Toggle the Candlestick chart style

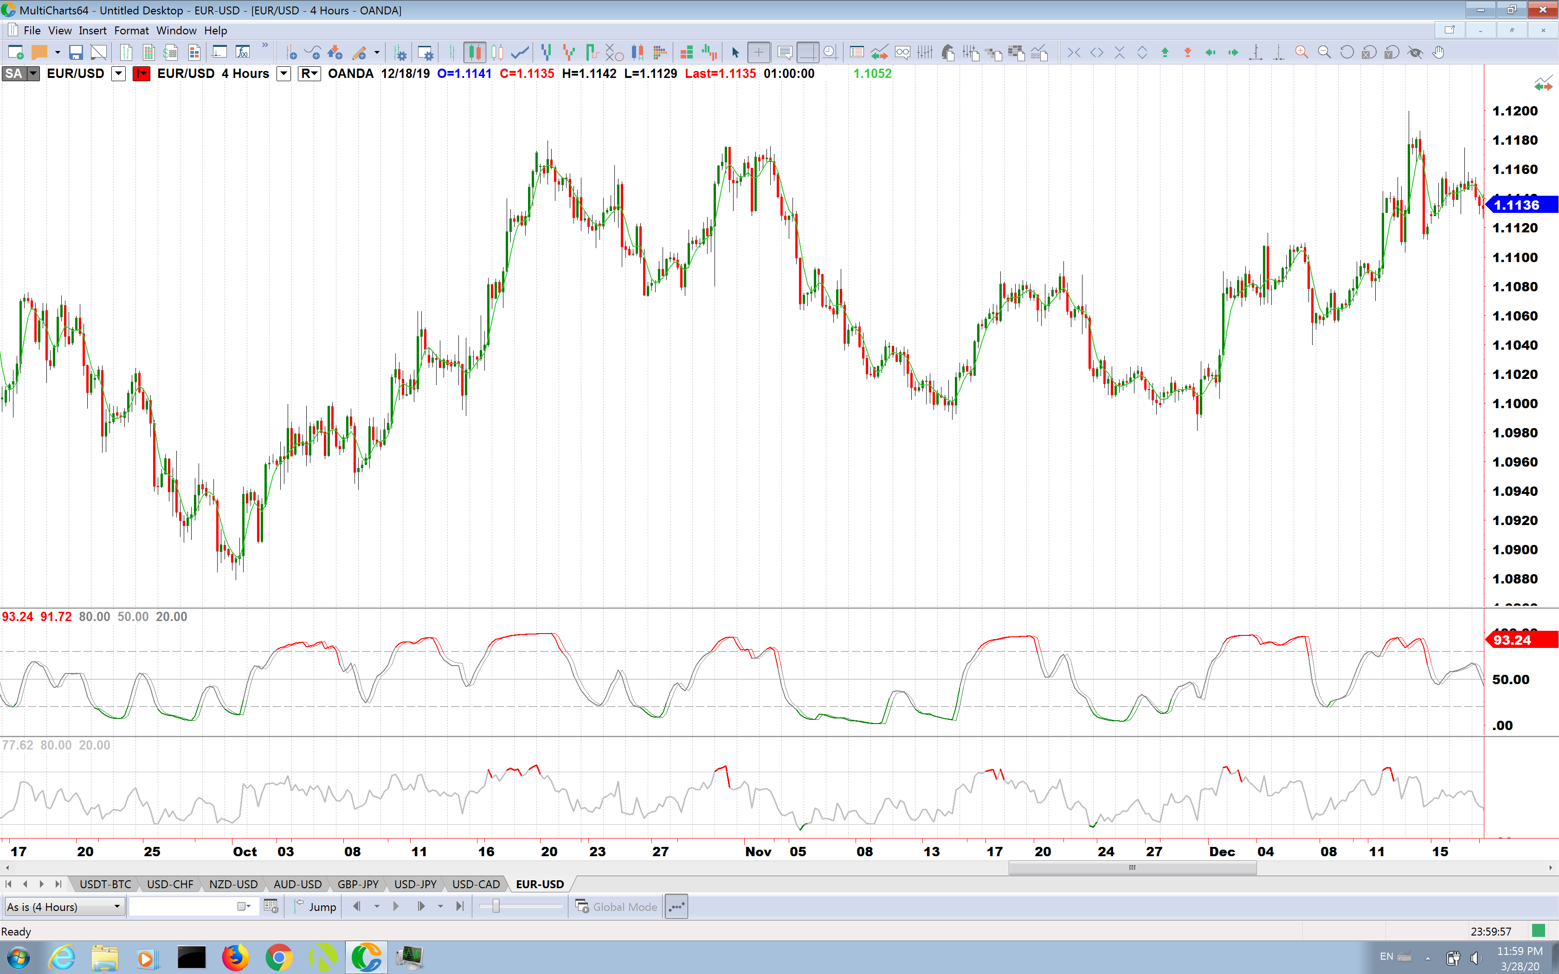coord(475,53)
